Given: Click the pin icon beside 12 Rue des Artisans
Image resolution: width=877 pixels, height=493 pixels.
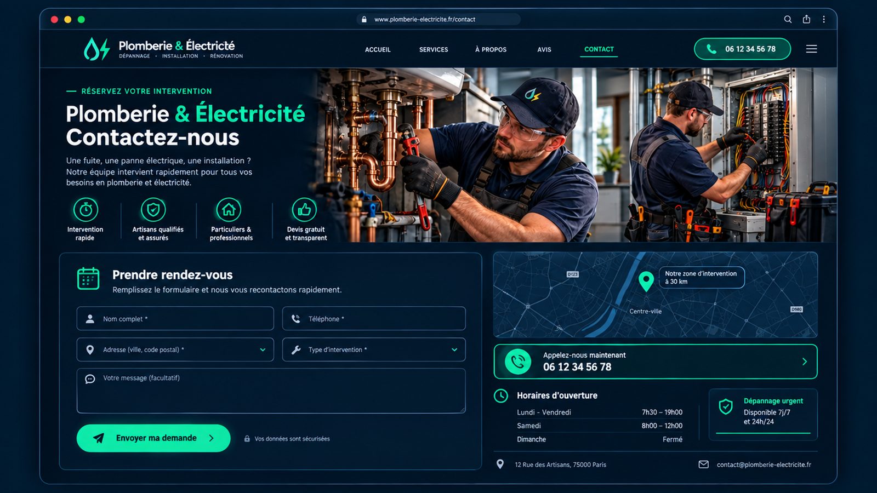Looking at the screenshot, I should [x=500, y=465].
